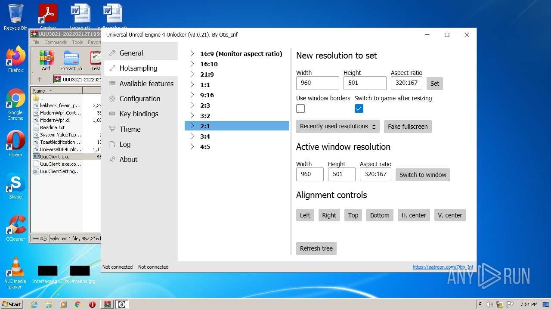This screenshot has width=551, height=310.
Task: Open the Available features page
Action: tap(141, 84)
